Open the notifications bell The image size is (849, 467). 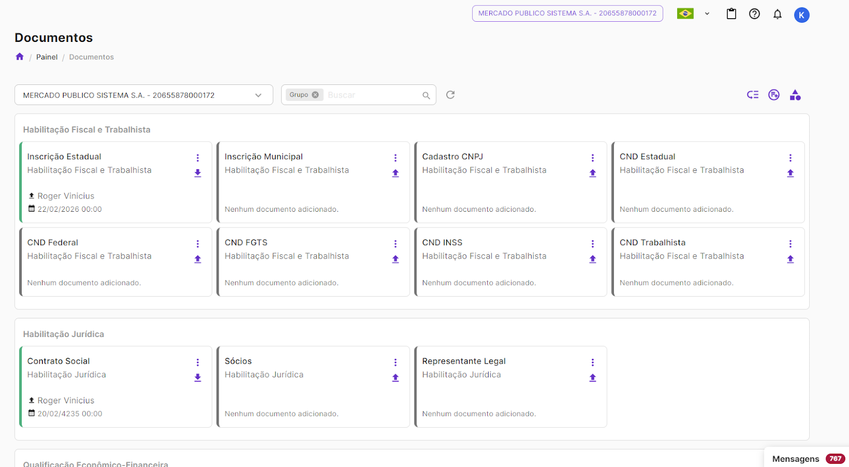777,14
